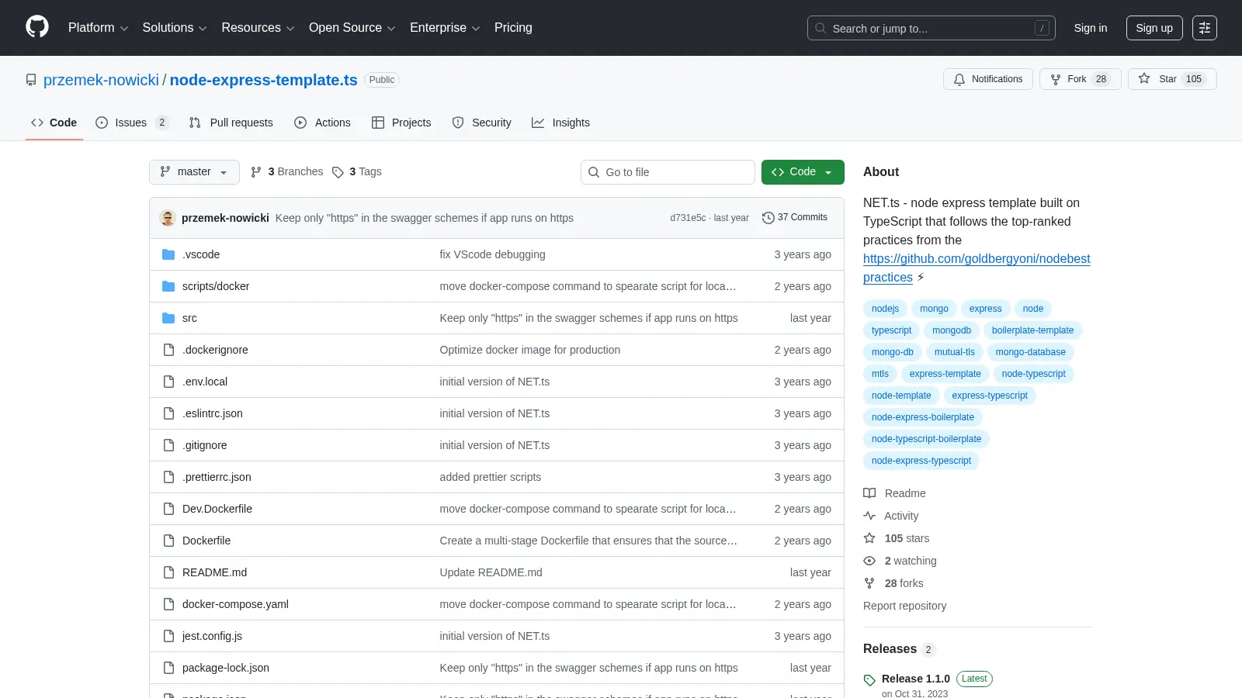
Task: Click the bell icon in Notifications button
Action: tap(959, 79)
